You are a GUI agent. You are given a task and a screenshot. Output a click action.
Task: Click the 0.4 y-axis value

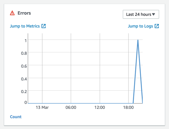(24, 79)
